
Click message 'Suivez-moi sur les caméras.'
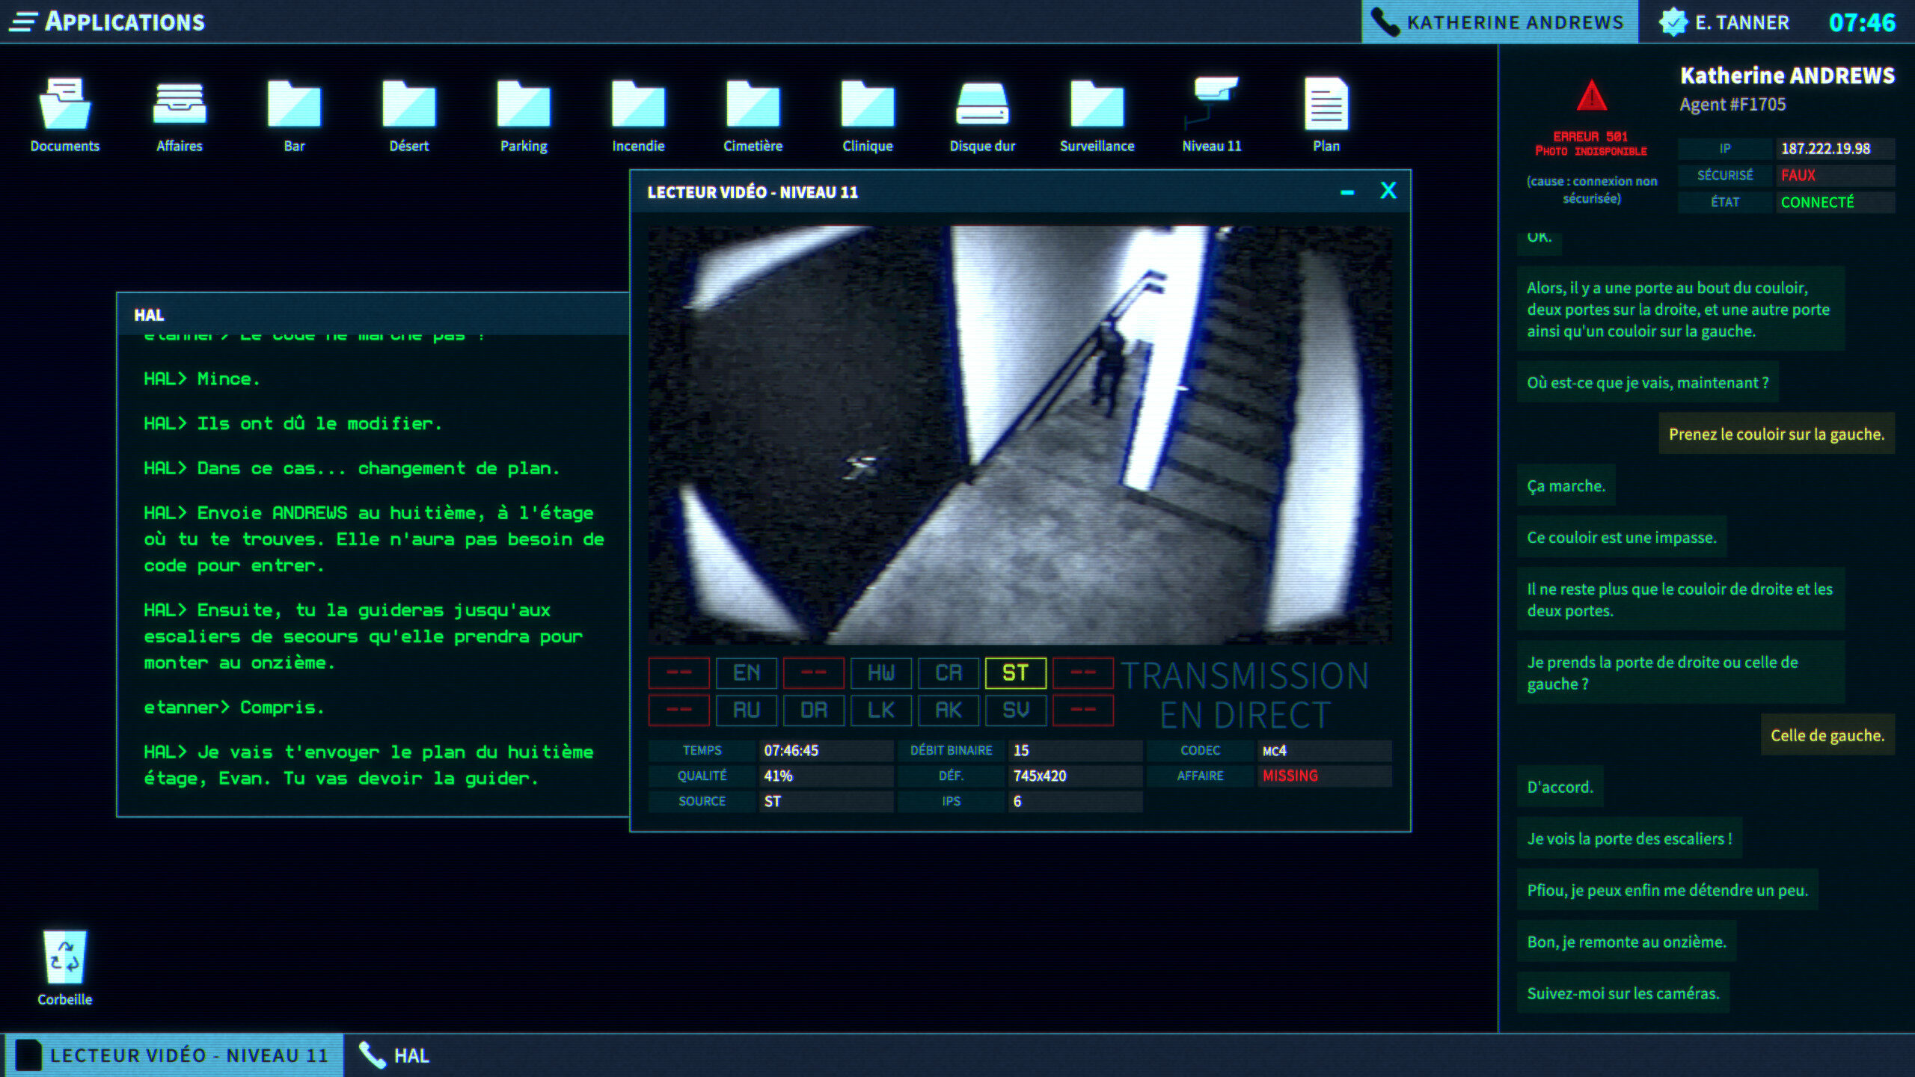click(x=1623, y=994)
